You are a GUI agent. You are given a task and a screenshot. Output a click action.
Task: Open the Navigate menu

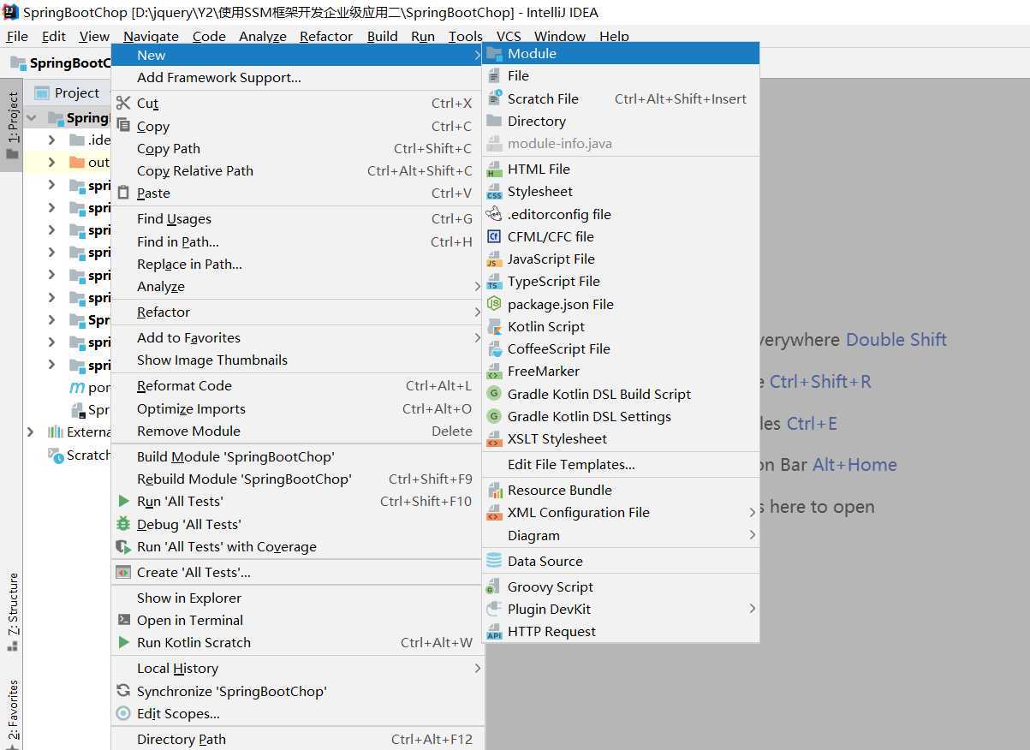coord(151,36)
